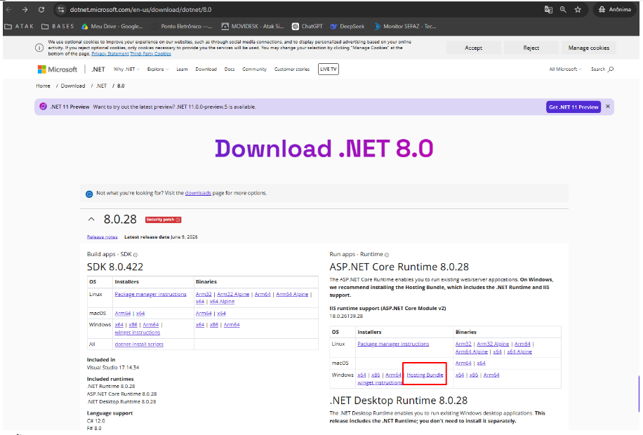Open the Download nav item

(x=206, y=69)
